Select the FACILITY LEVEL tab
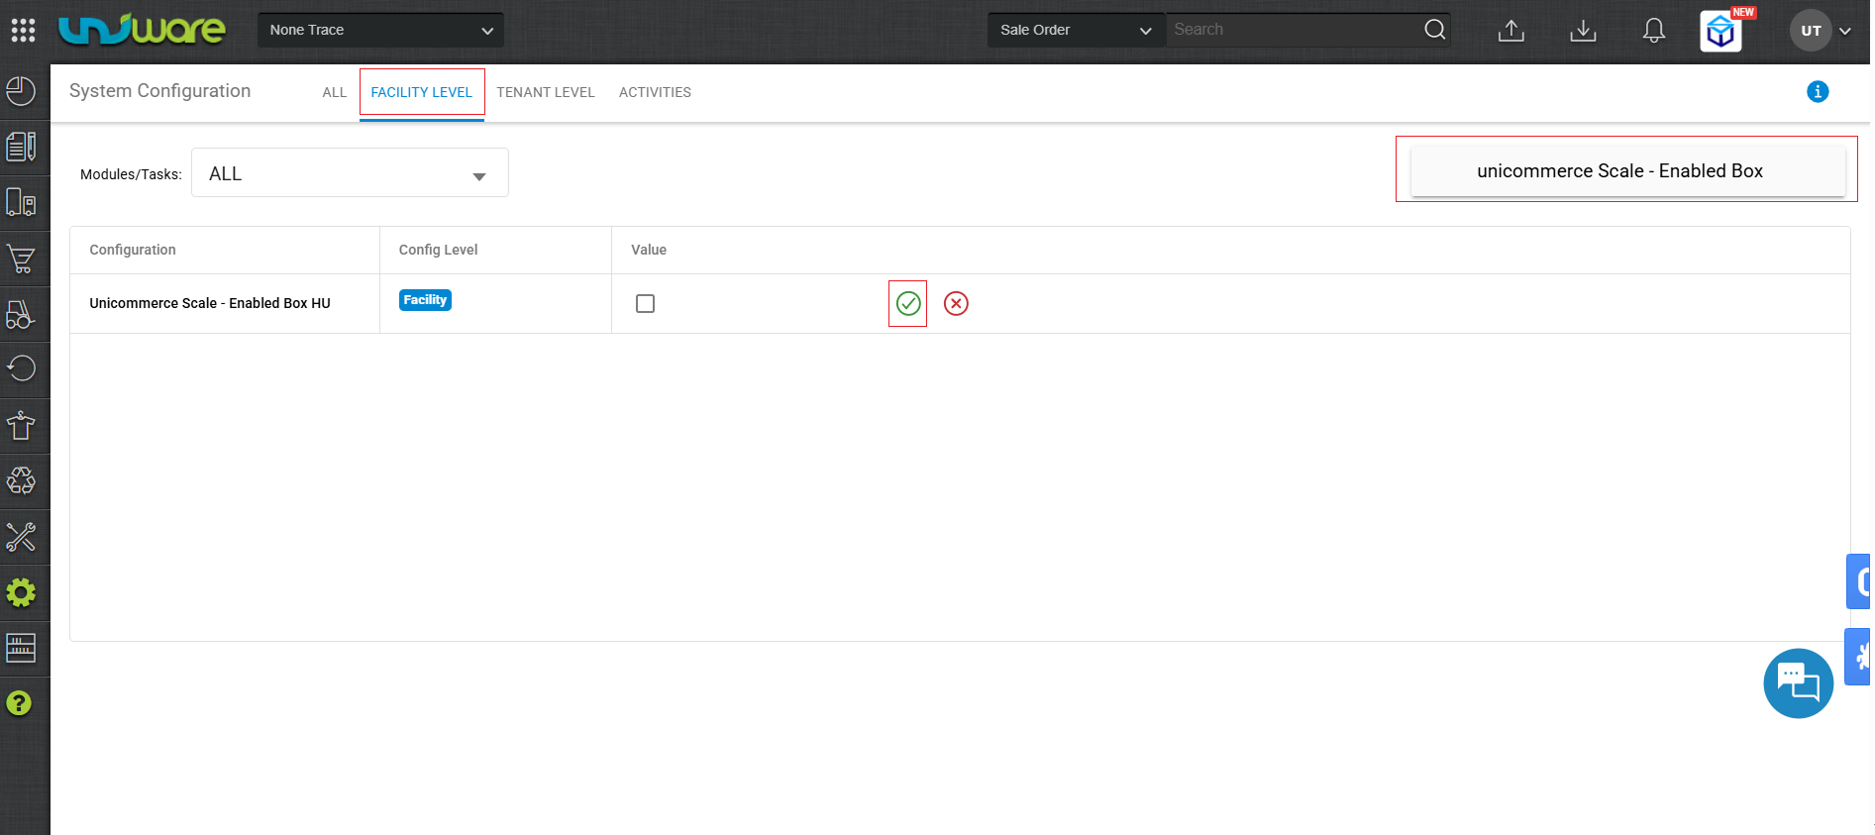This screenshot has height=835, width=1875. (422, 93)
